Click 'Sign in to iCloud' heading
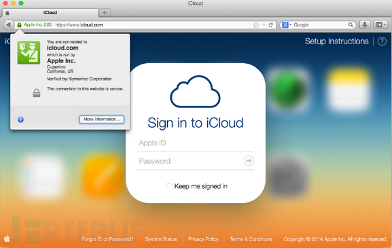392x248 pixels. 195,123
